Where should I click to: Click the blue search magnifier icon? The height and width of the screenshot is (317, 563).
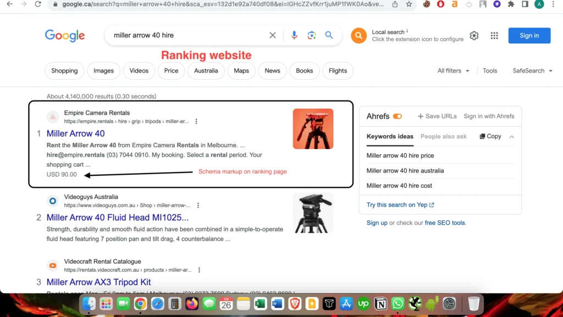pos(329,35)
